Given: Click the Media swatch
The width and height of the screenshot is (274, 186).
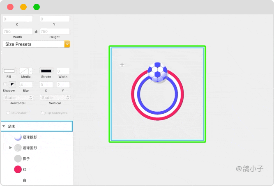Looking at the screenshot, I should point(24,71).
